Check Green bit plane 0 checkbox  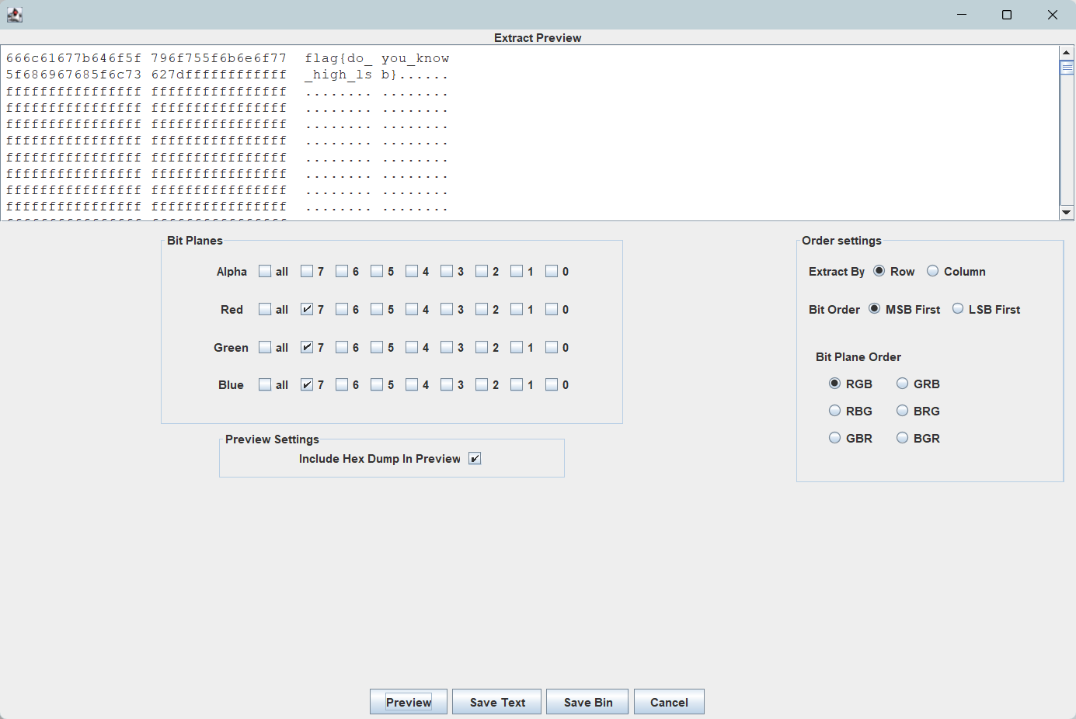point(552,347)
